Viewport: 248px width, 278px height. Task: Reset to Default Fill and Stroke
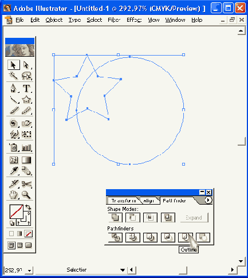pyautogui.click(x=12, y=223)
